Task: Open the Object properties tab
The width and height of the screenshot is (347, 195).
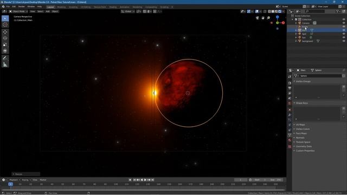Action: pos(290,110)
